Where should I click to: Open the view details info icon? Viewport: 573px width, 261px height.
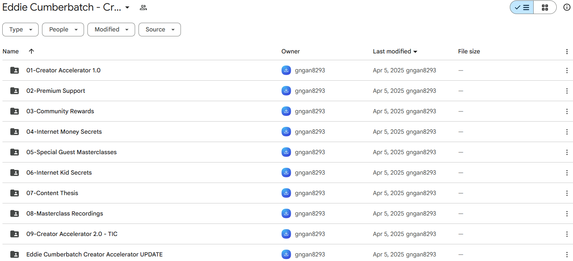567,8
